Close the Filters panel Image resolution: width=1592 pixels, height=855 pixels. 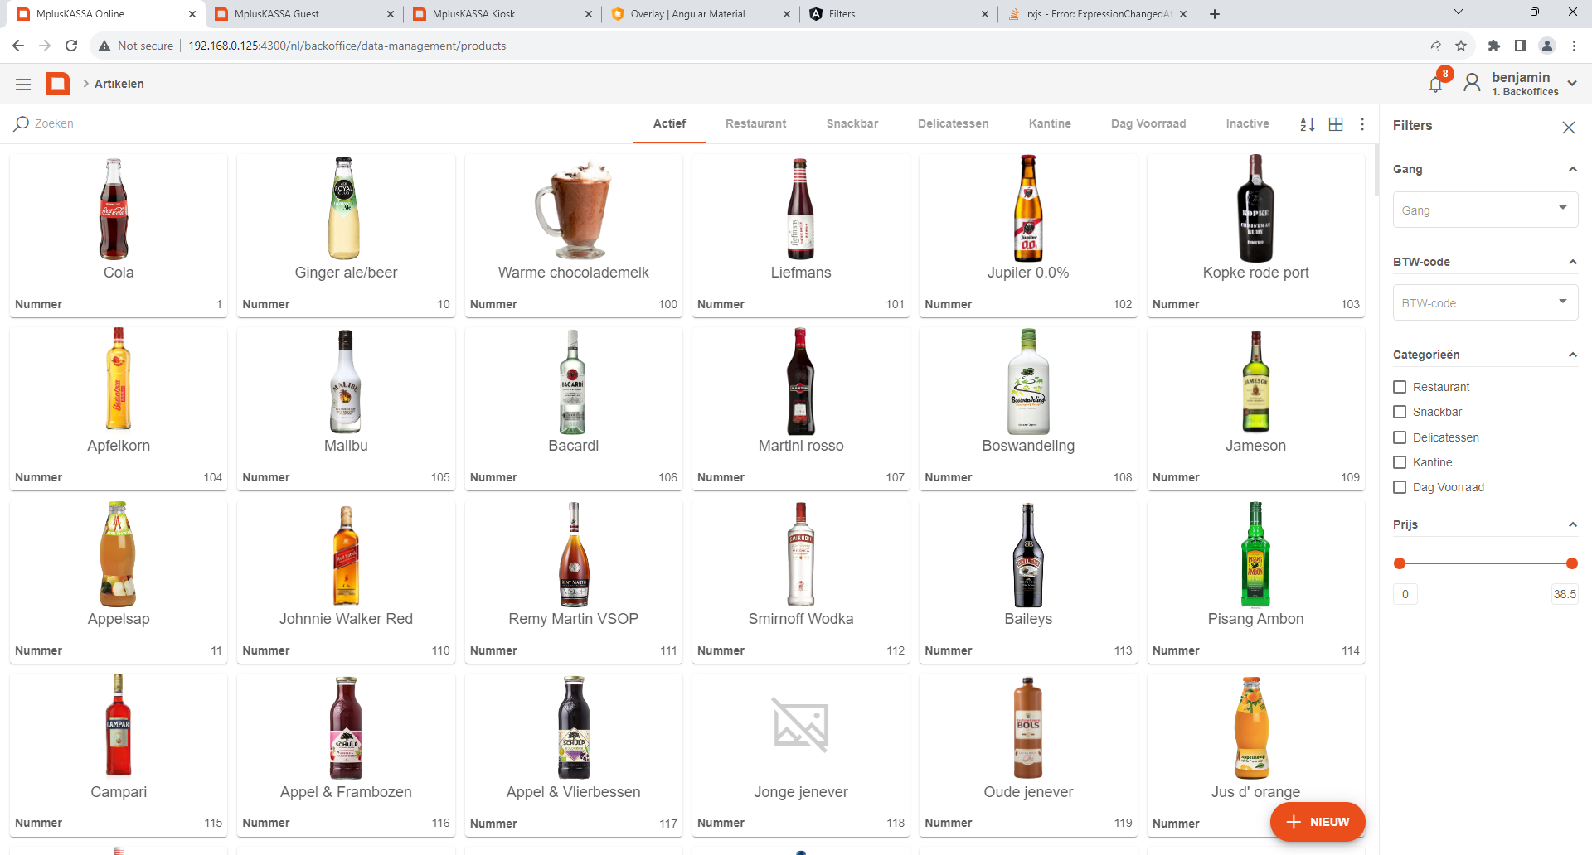(x=1568, y=127)
